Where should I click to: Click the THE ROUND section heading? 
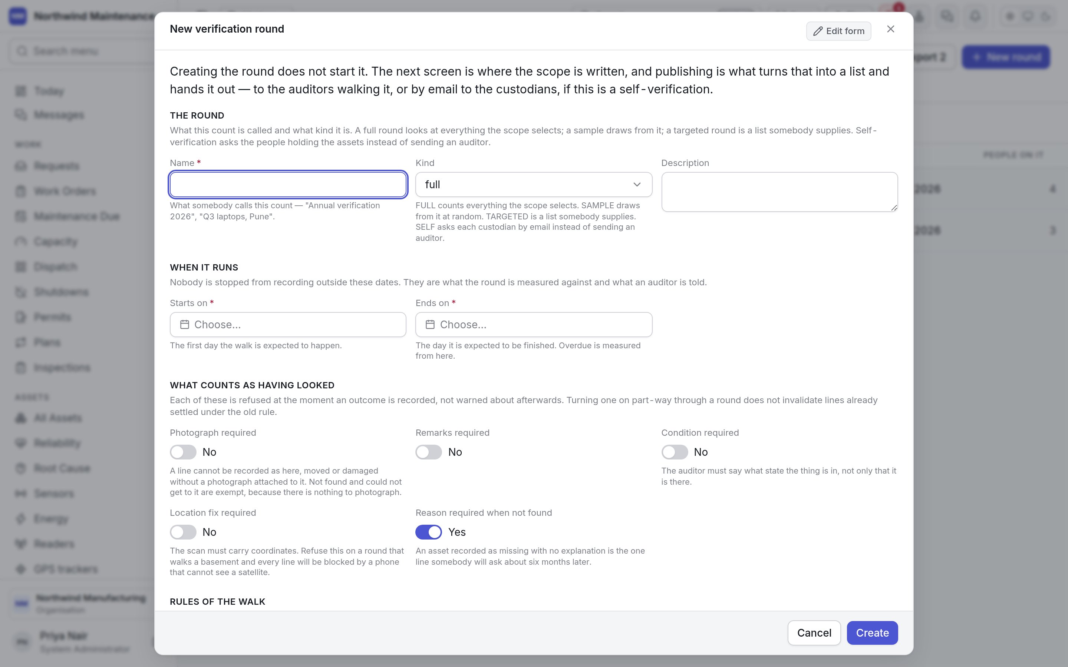point(197,116)
